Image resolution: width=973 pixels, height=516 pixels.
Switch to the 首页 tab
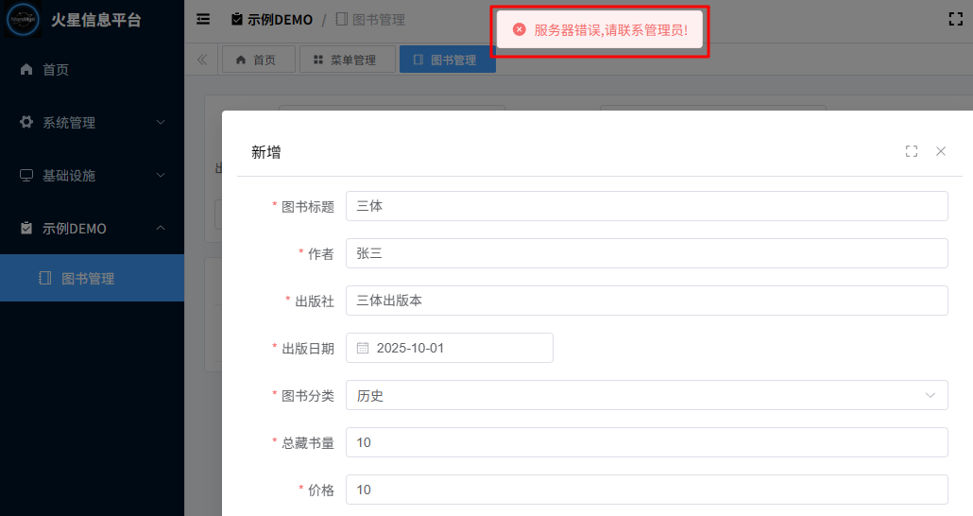[x=256, y=60]
